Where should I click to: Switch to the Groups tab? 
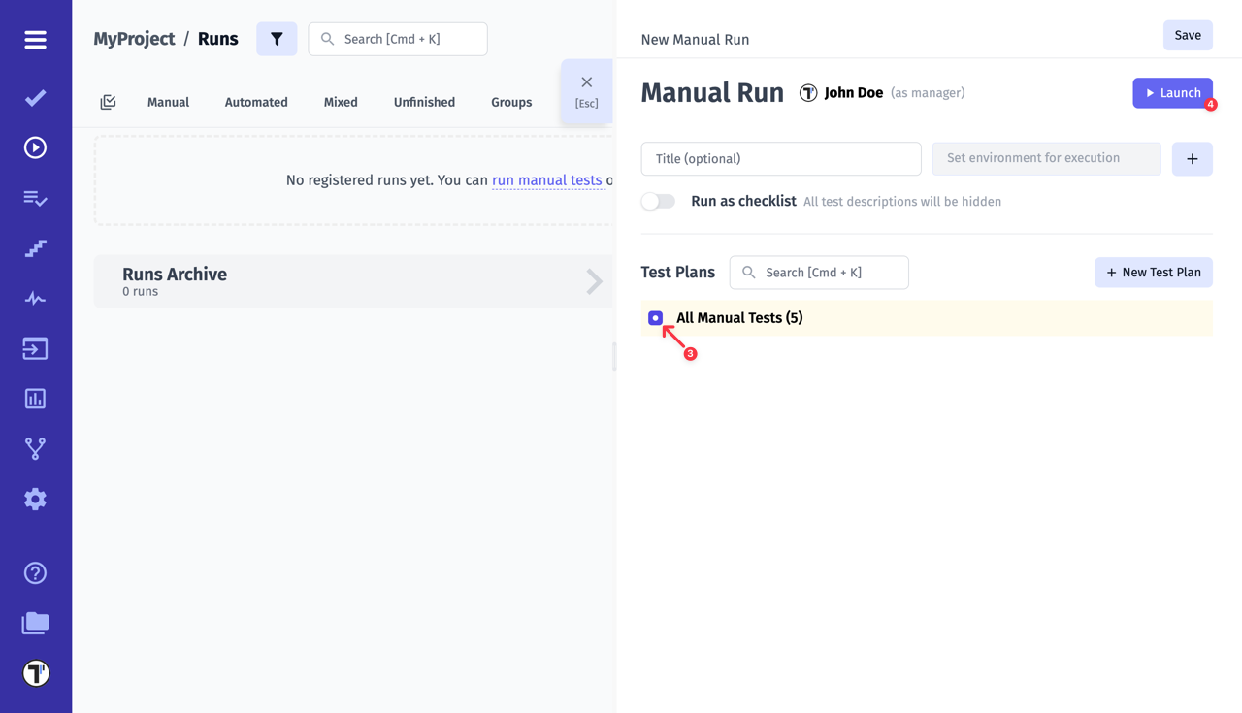point(511,101)
